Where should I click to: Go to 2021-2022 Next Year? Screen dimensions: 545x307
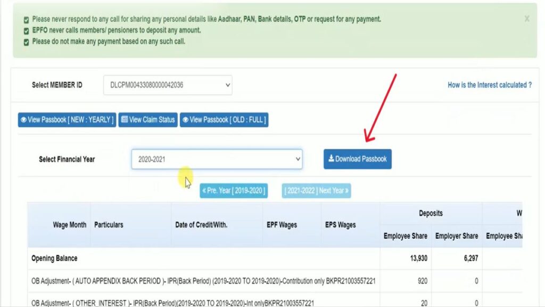(x=316, y=191)
